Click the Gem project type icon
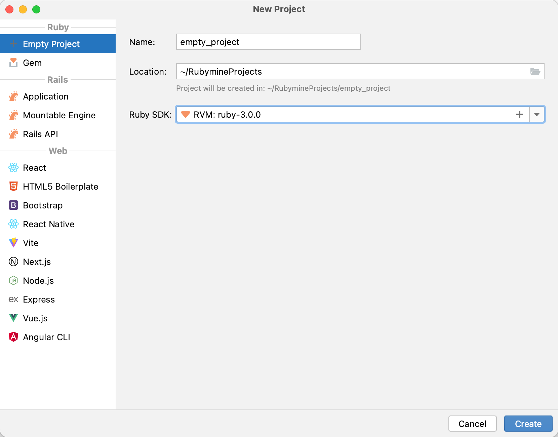 (x=13, y=63)
